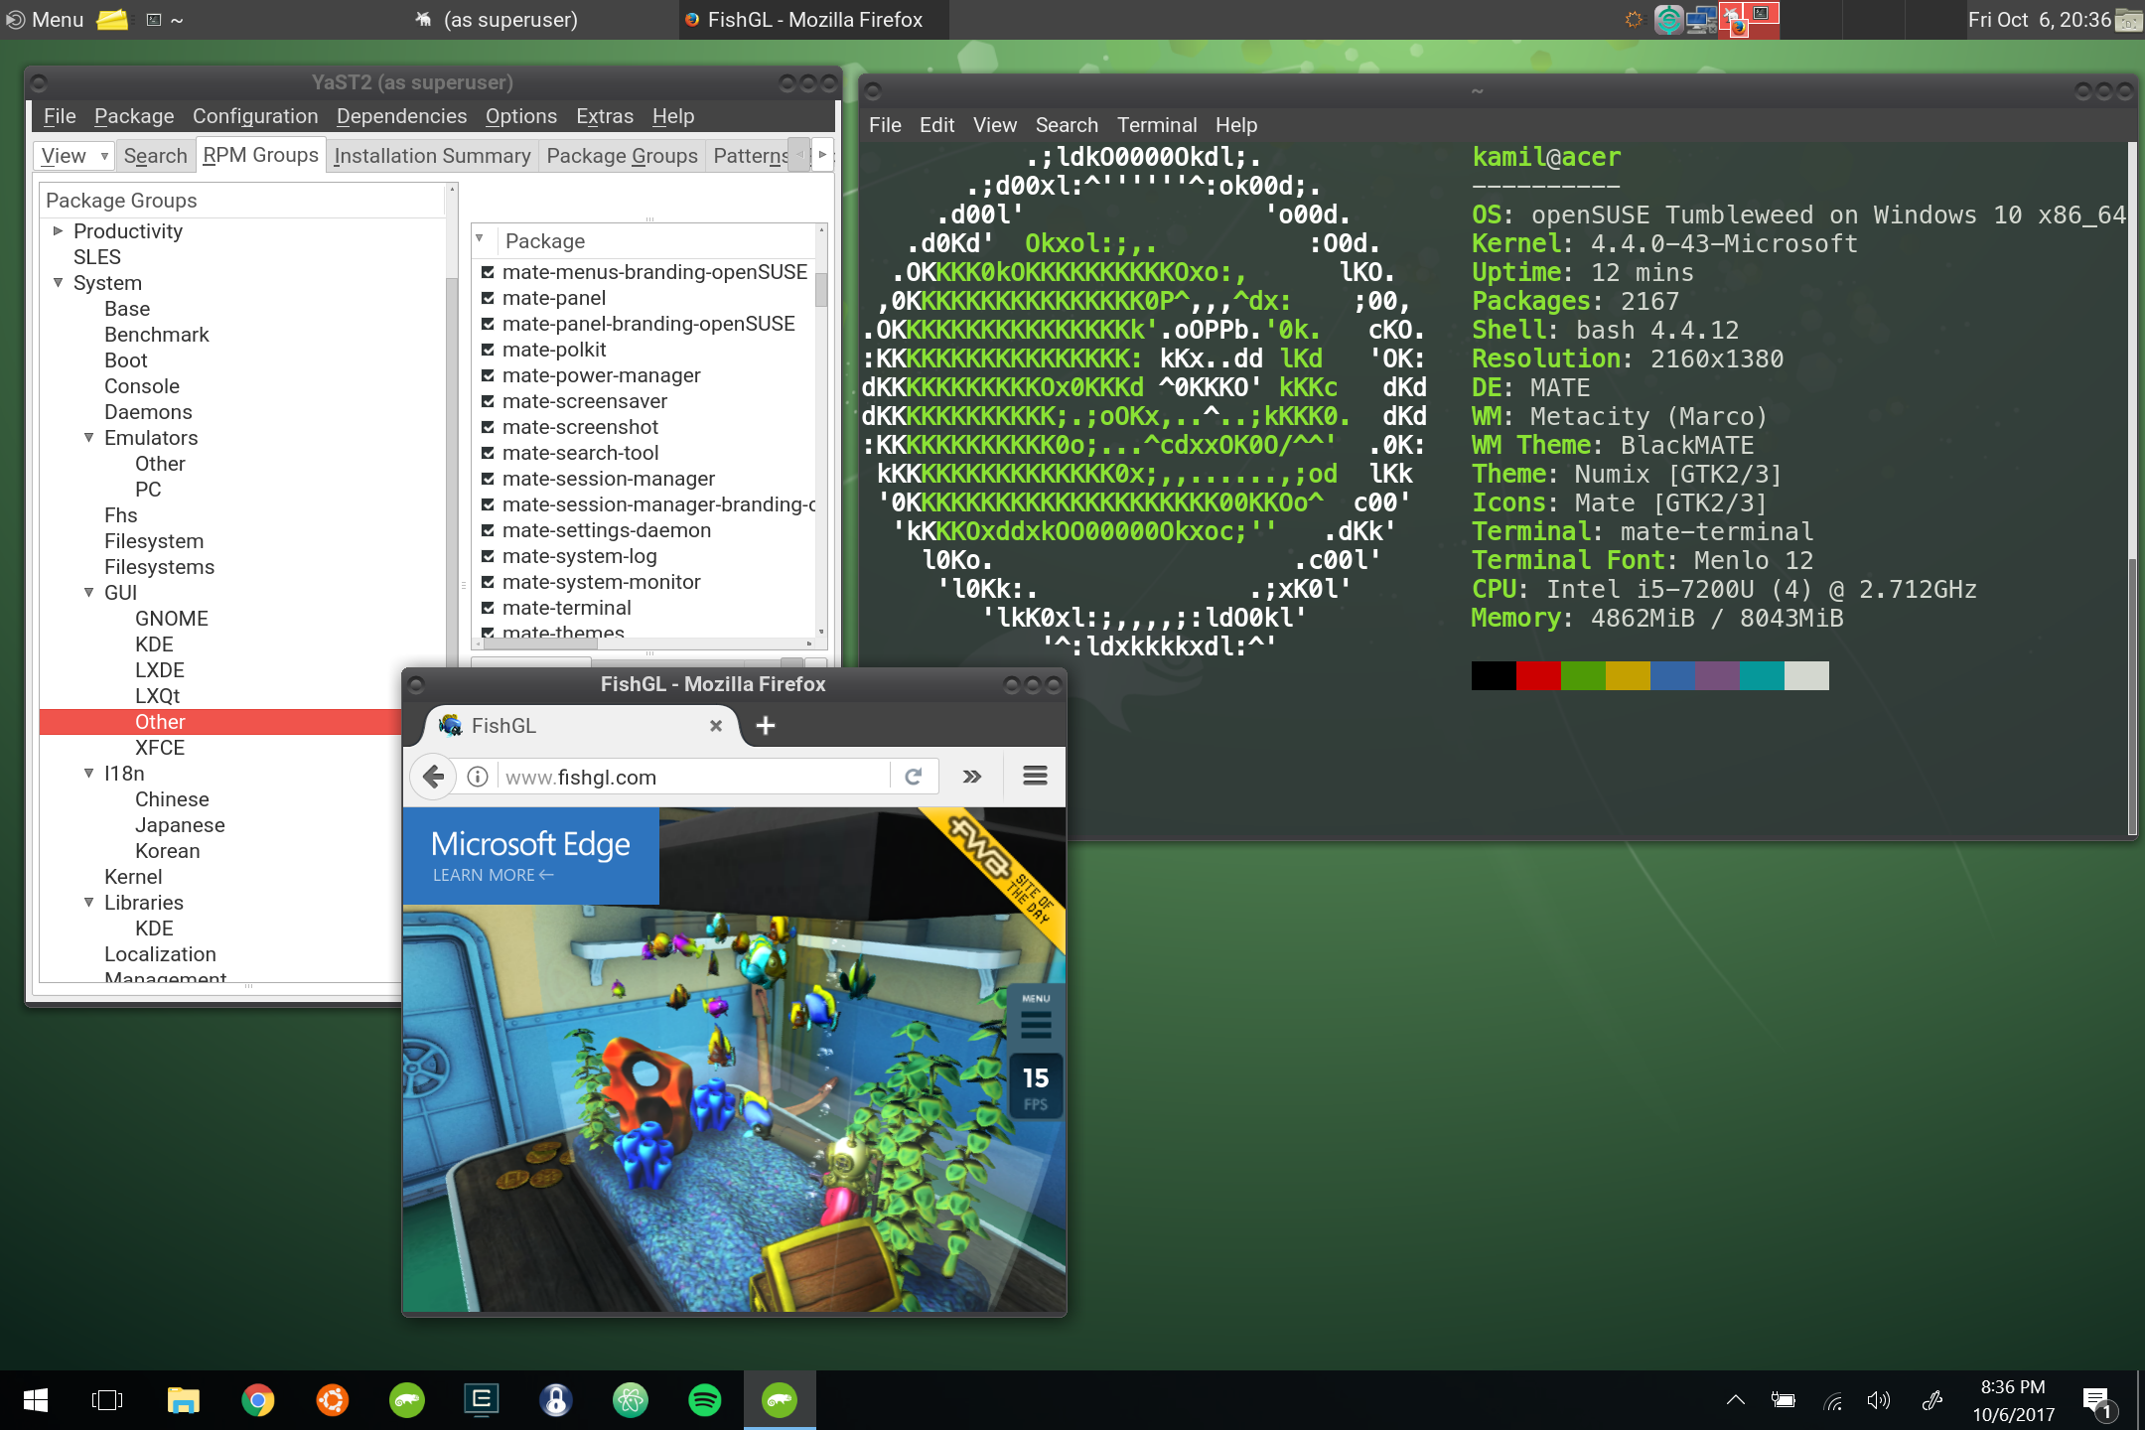Image resolution: width=2145 pixels, height=1430 pixels.
Task: Launch Spotify from Windows taskbar
Action: point(704,1400)
